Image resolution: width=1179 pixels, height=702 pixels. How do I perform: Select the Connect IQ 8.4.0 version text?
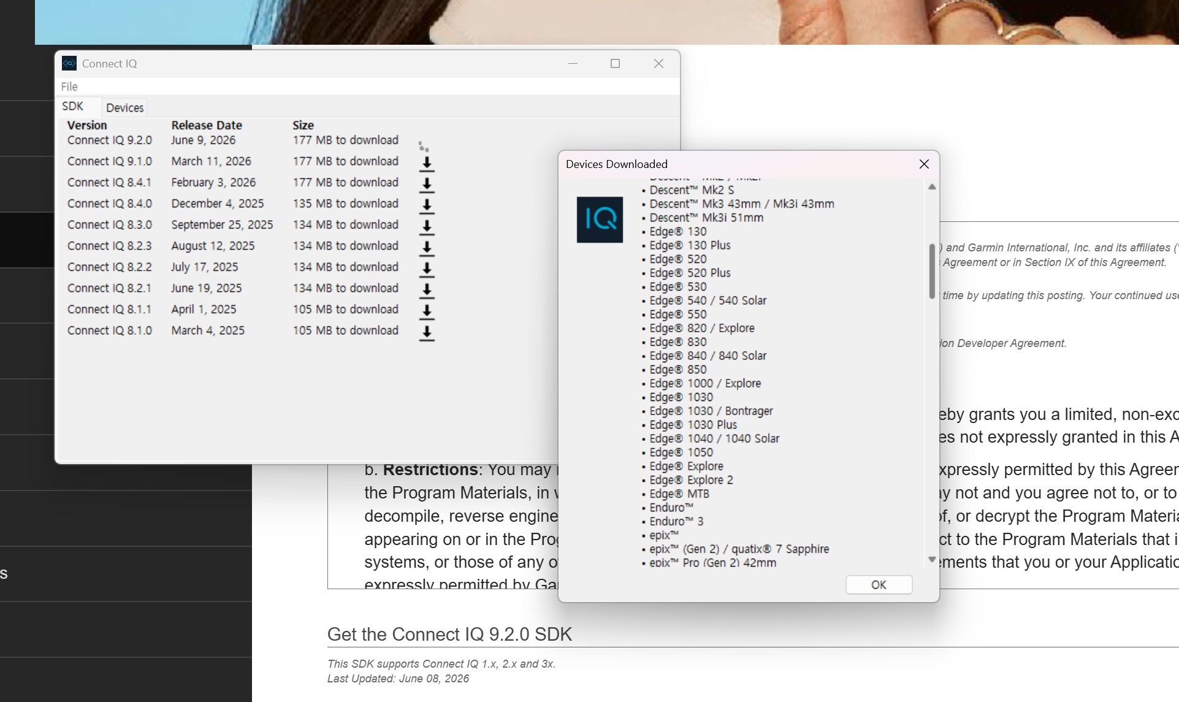click(x=110, y=204)
